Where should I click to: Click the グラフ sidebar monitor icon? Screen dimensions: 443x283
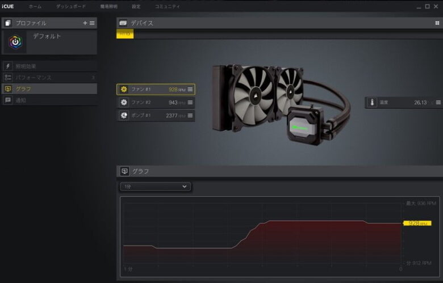[8, 88]
